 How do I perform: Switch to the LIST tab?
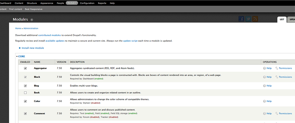281,19
